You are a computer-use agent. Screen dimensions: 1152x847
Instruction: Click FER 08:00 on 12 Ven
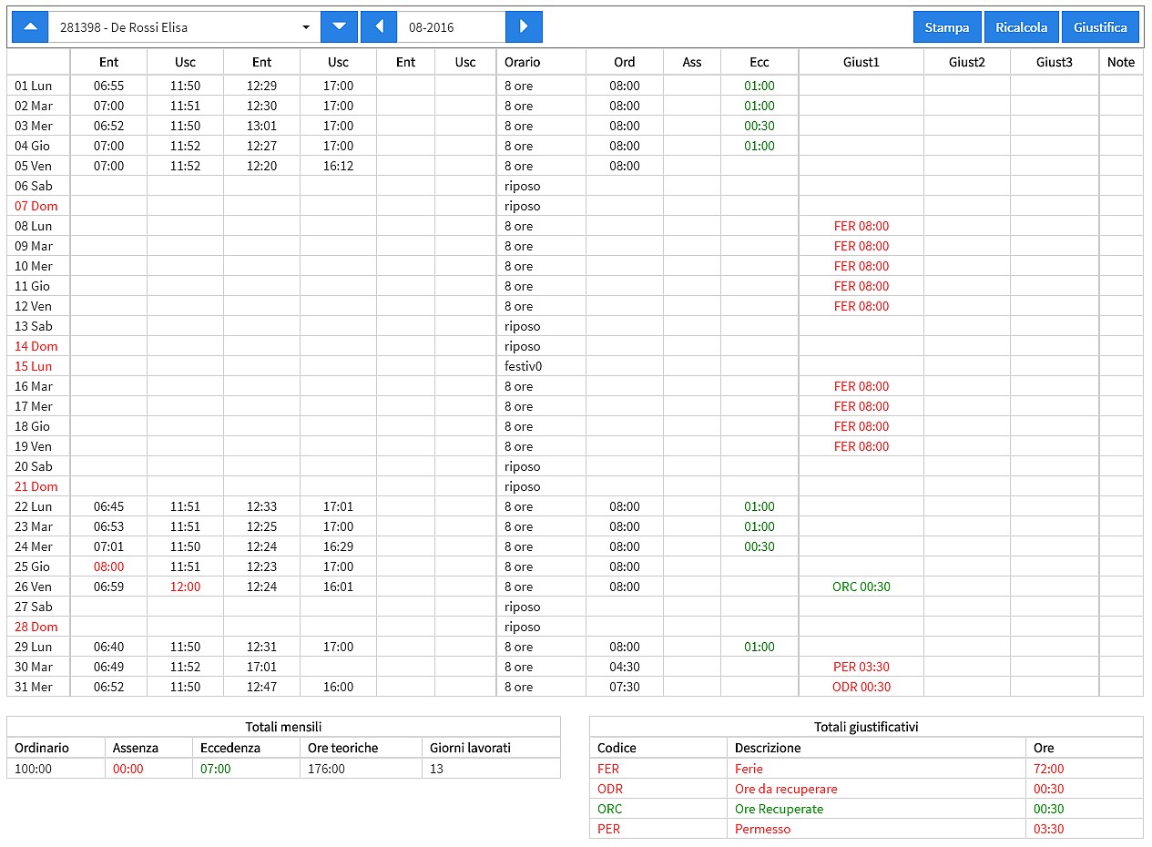pyautogui.click(x=861, y=306)
